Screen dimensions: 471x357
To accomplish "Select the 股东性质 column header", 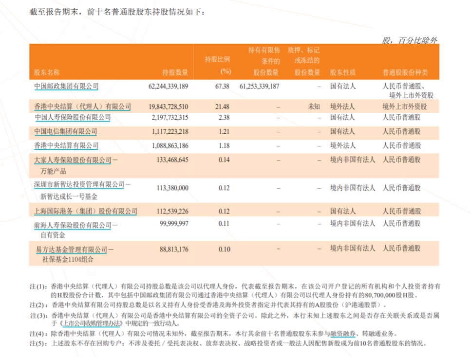I will click(x=343, y=72).
